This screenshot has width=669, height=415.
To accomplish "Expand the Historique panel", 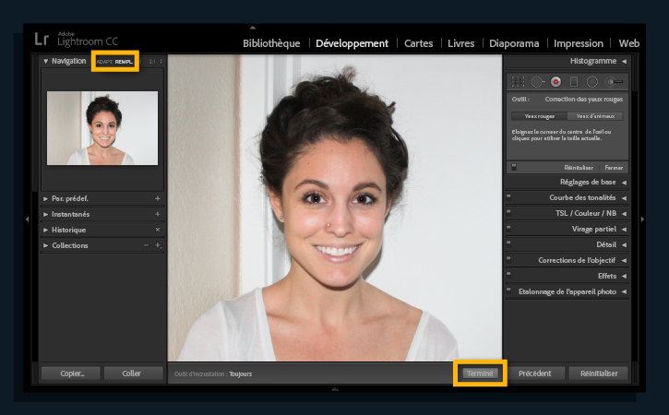I will coord(45,230).
